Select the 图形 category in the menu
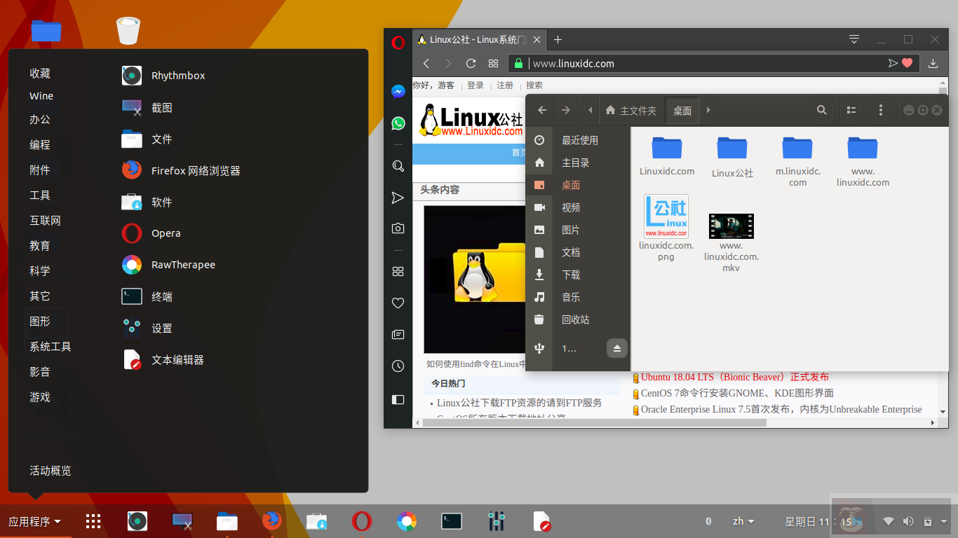 (39, 321)
